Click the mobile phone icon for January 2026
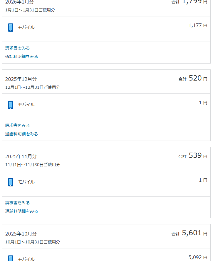This screenshot has height=261, width=213. 11,28
